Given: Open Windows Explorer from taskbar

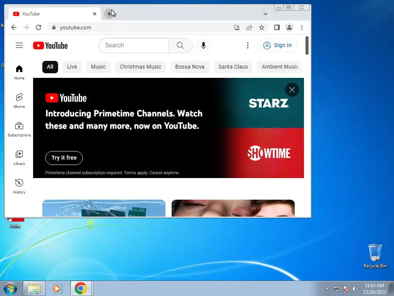Looking at the screenshot, I should 34,288.
